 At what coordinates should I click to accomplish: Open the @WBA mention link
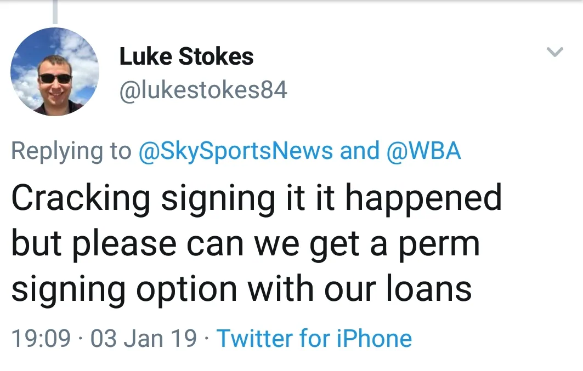pyautogui.click(x=424, y=151)
